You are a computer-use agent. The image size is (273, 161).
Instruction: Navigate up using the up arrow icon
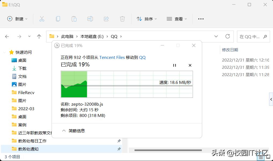pos(39,36)
